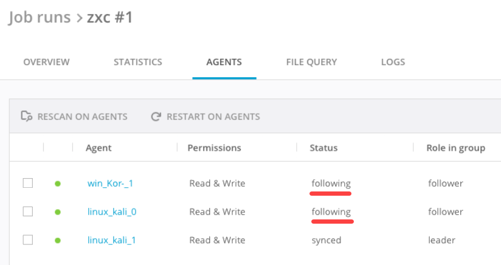Click green status dot for win_Kor-_1
This screenshot has height=265, width=501.
[x=58, y=184]
